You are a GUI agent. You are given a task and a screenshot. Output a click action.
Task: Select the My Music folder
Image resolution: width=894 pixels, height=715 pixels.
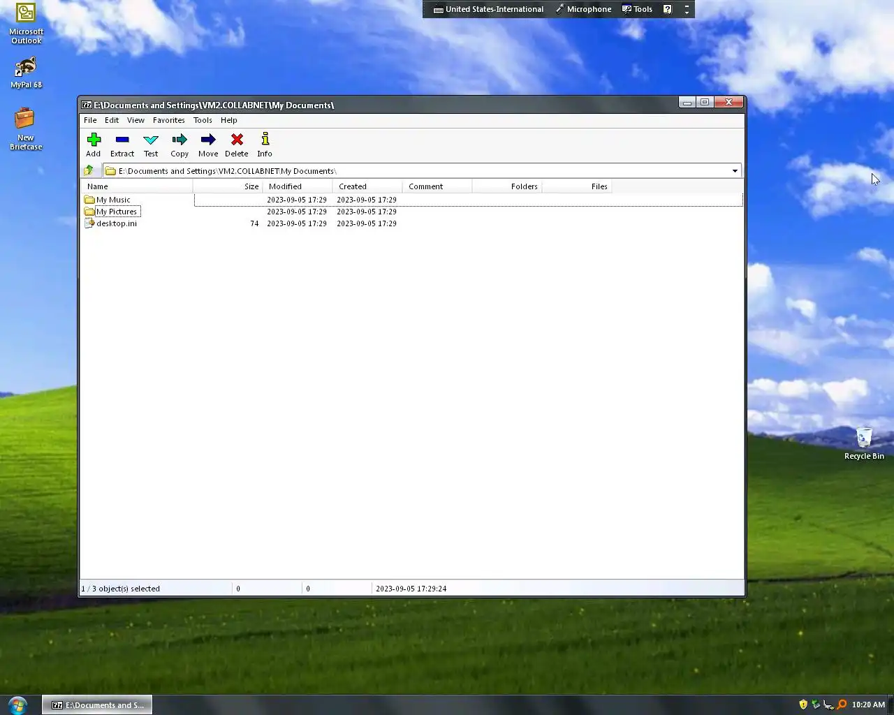(113, 200)
